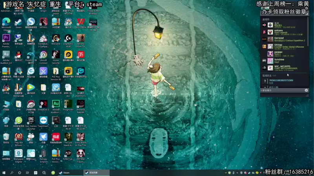
Task: Launch Railway Empire desktop shortcut
Action: 43,156
